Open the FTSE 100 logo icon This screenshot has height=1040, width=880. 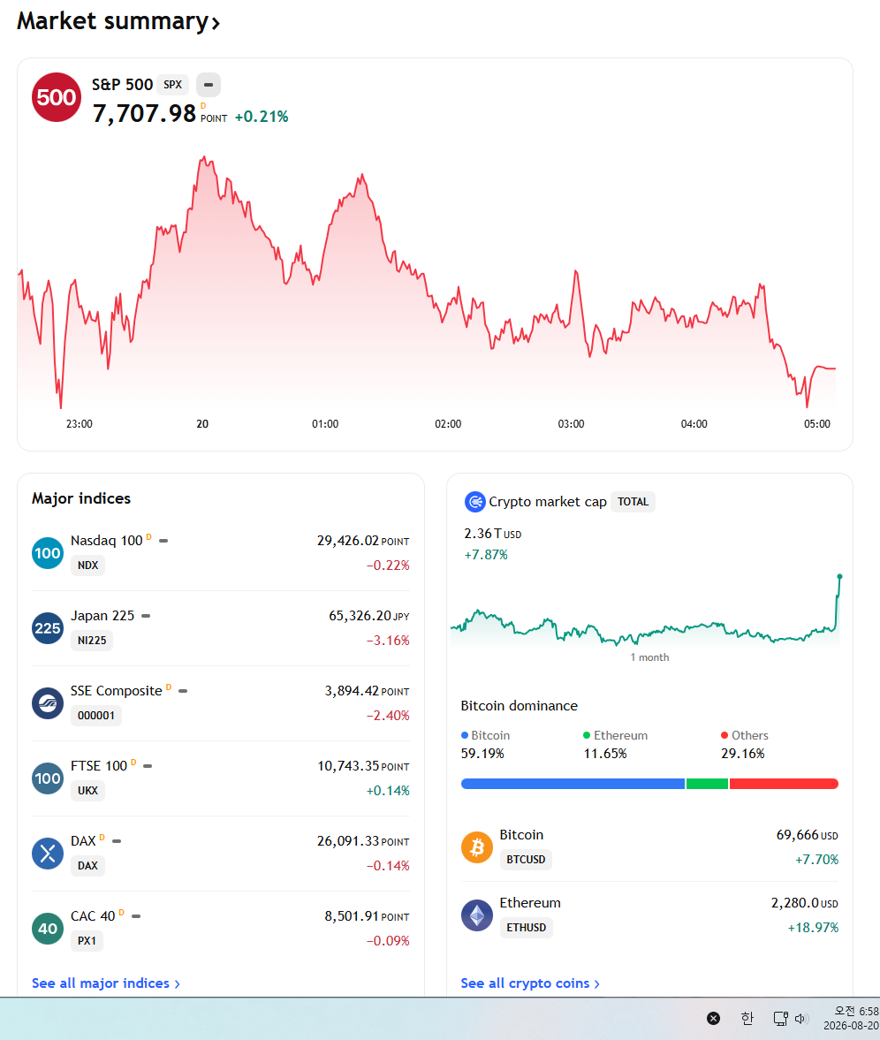point(48,778)
